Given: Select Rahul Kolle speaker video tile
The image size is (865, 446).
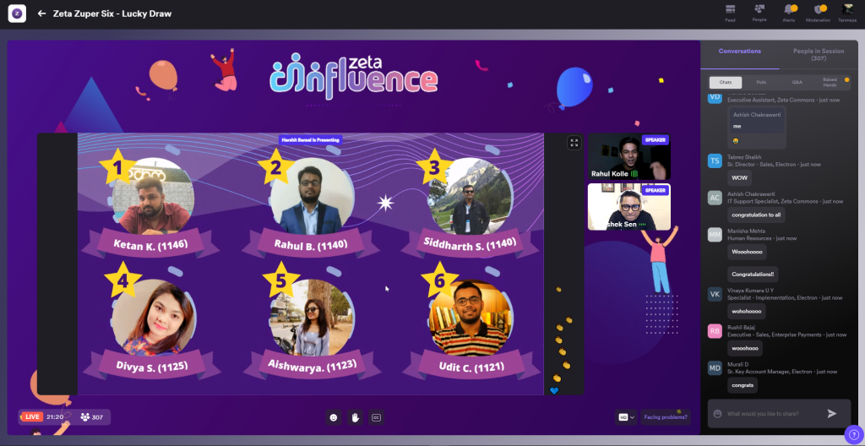Looking at the screenshot, I should (x=628, y=157).
